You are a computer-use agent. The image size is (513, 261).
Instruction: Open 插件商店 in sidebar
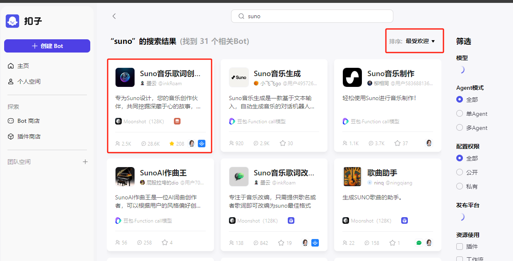click(24, 136)
